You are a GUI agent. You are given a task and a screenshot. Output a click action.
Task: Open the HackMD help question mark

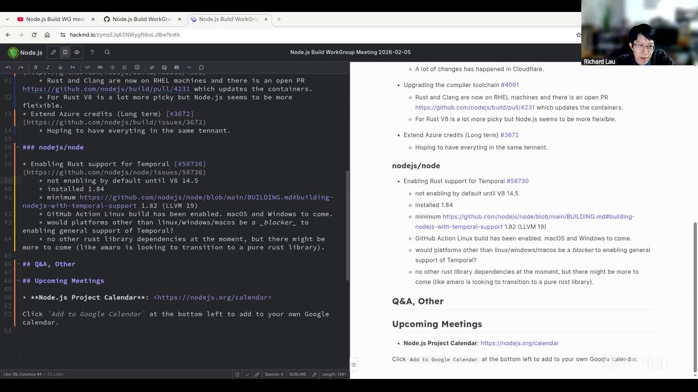coord(92,52)
